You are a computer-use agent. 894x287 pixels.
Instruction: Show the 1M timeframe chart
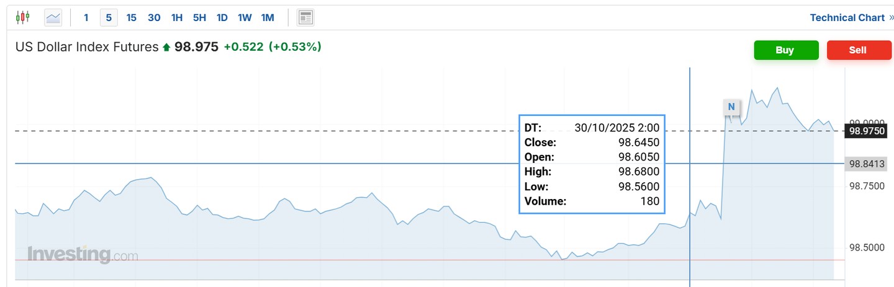pos(268,17)
